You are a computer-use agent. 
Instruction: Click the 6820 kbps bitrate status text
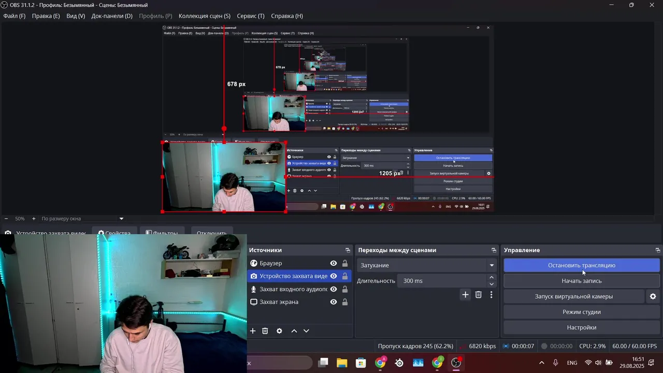pyautogui.click(x=482, y=346)
